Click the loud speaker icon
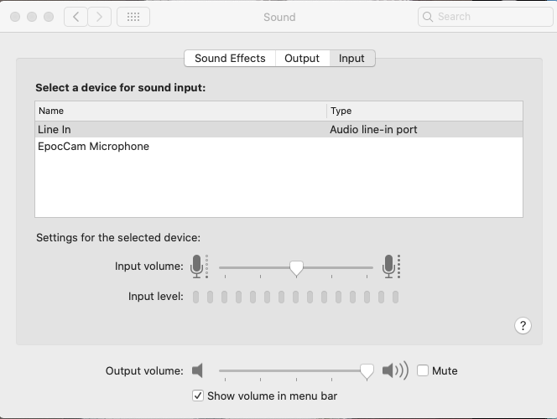The image size is (557, 419). pyautogui.click(x=395, y=370)
